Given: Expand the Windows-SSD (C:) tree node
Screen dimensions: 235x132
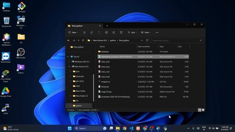Looking at the screenshot, I should click(x=69, y=62).
